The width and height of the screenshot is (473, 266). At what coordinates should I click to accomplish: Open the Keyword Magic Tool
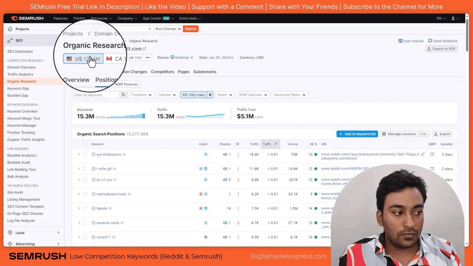[23, 118]
